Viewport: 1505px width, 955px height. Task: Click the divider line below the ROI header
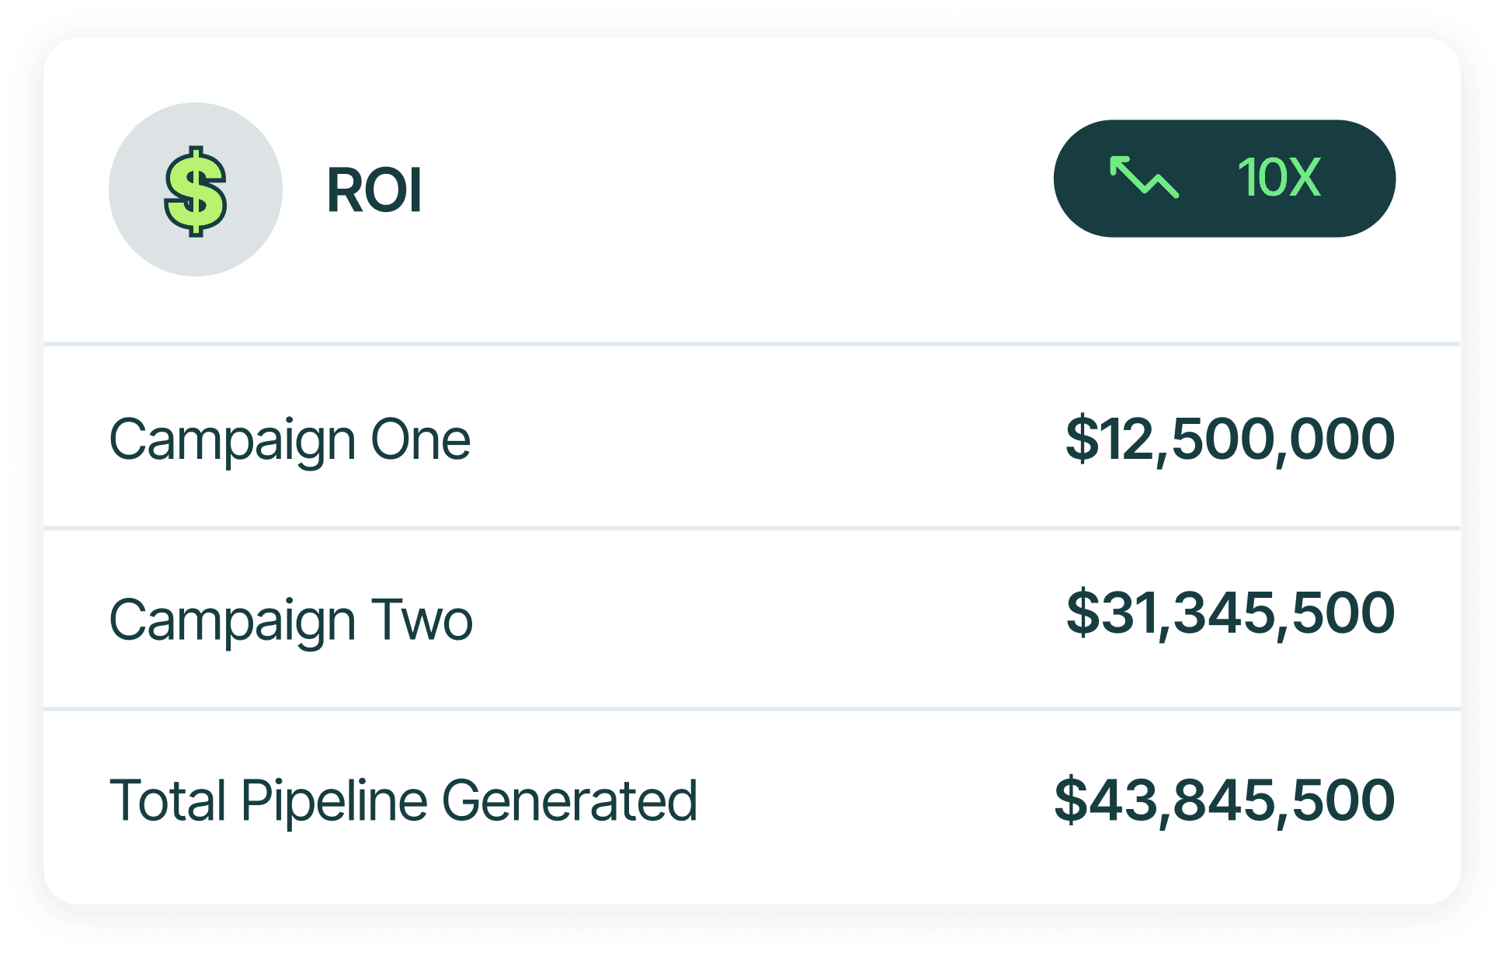coord(752,343)
